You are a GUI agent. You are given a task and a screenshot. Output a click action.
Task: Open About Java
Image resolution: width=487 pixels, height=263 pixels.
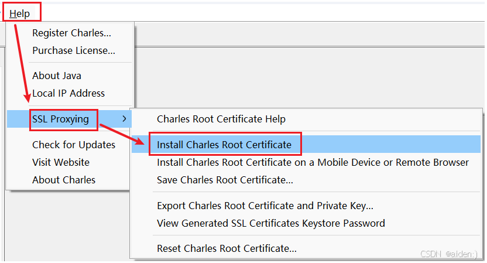tap(57, 76)
